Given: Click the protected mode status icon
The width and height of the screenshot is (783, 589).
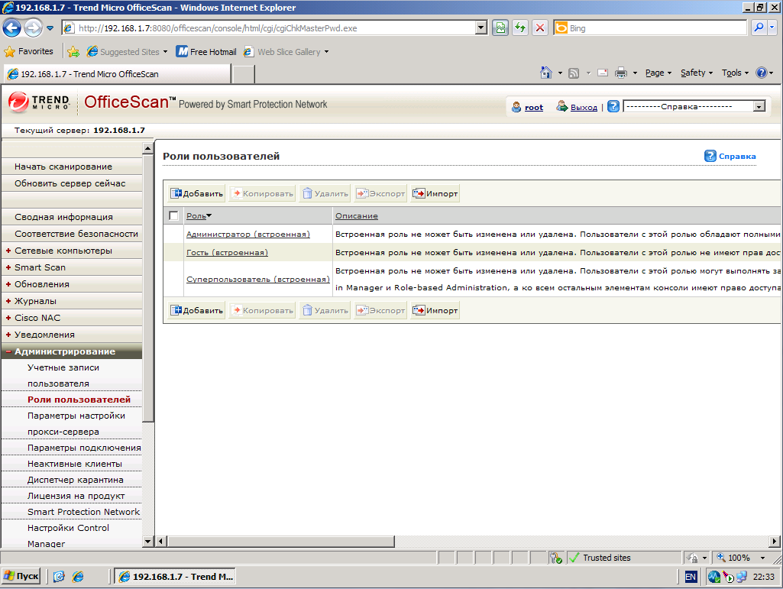Looking at the screenshot, I should (555, 558).
